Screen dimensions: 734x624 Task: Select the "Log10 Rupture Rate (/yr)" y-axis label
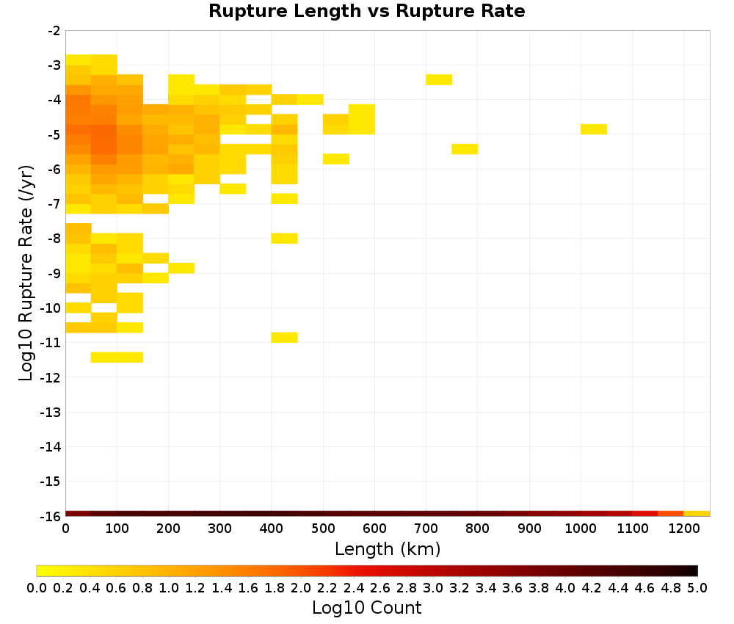(x=26, y=273)
